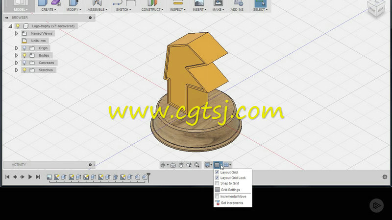
Task: Click the Sketch spline icon
Action: [117, 3]
